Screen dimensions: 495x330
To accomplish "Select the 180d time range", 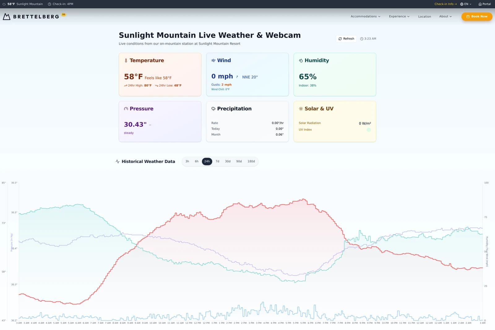I will click(251, 161).
